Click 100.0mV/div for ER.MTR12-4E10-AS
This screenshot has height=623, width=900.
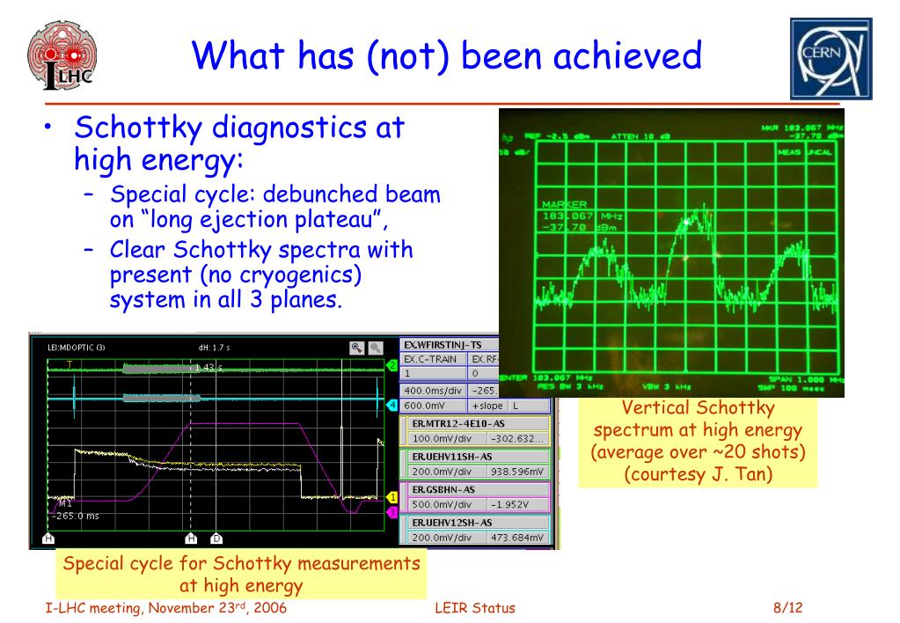448,439
